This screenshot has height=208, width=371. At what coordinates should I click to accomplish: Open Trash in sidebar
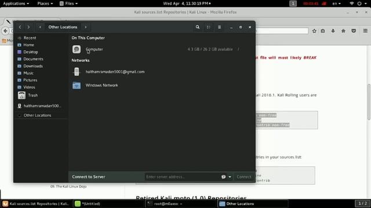(32, 95)
